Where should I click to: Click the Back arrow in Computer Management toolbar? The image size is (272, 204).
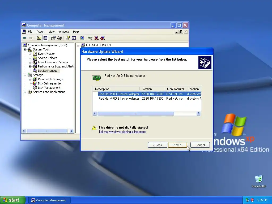click(x=25, y=38)
